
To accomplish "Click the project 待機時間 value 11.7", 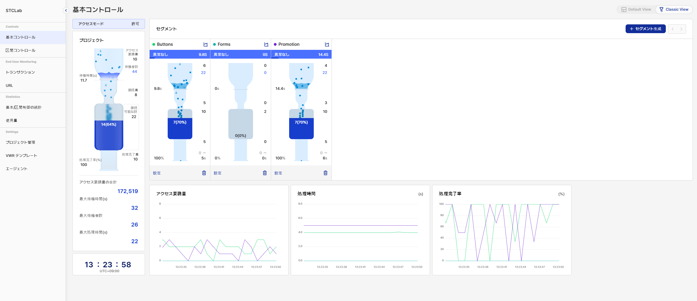I will [x=84, y=80].
